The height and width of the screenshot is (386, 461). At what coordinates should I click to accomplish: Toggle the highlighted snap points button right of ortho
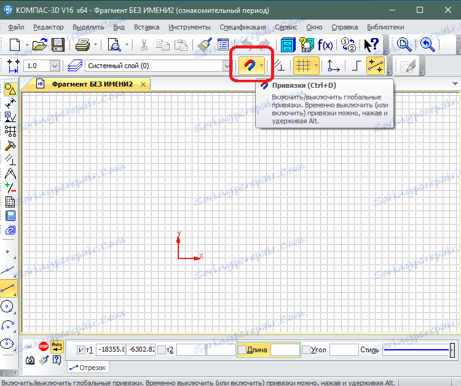[376, 65]
